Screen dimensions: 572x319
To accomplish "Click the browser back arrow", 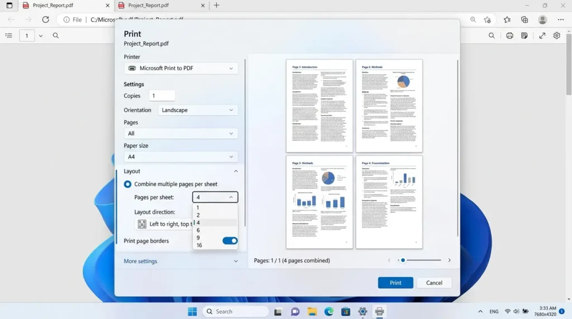I will coord(11,20).
